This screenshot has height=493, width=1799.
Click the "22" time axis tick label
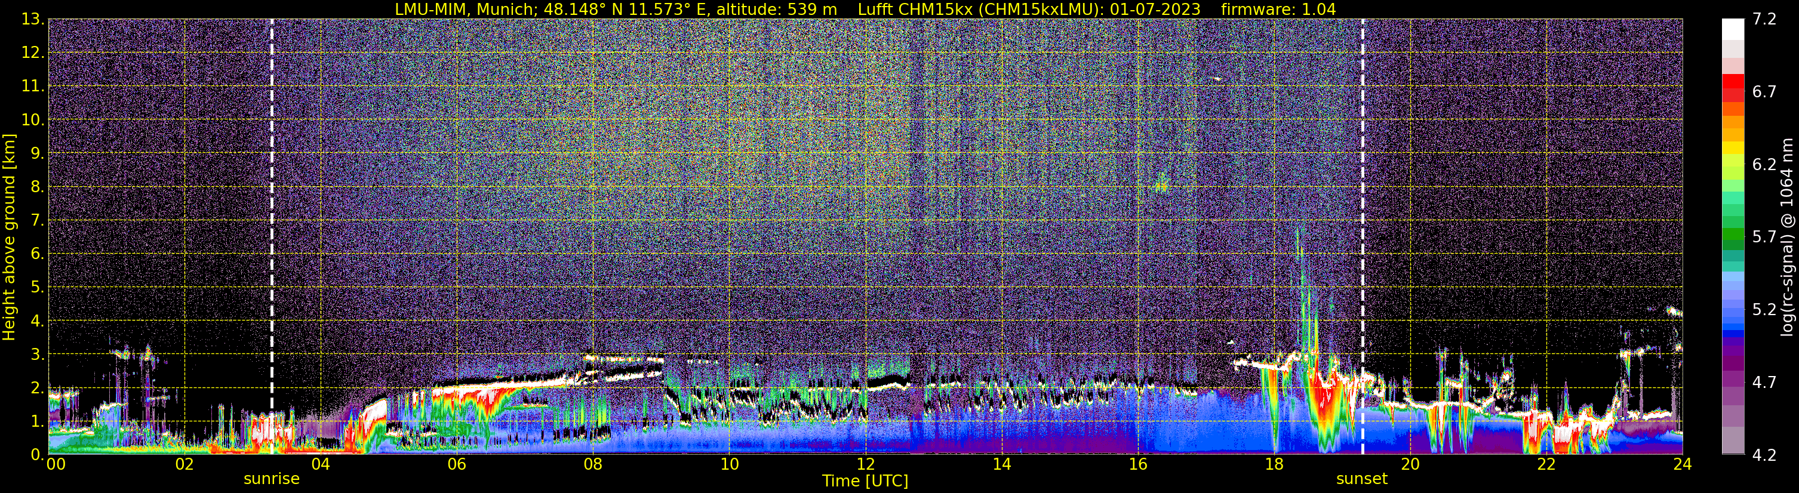[1546, 464]
